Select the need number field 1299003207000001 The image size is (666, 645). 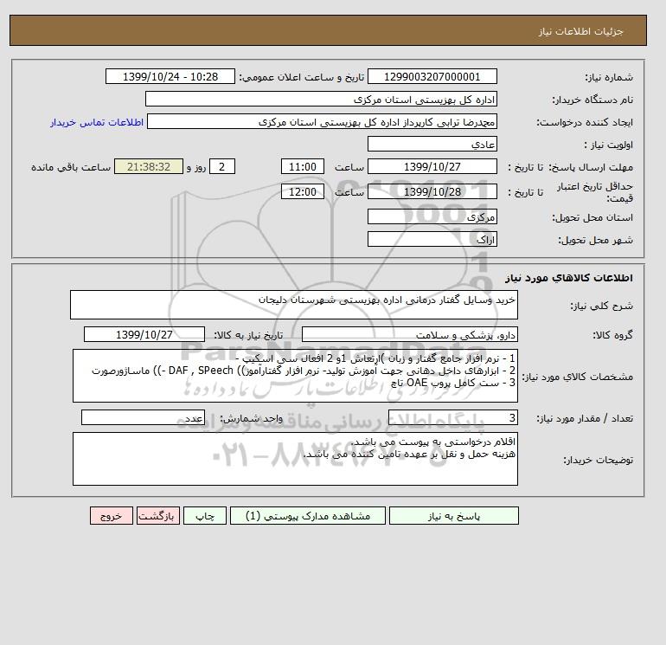[432, 76]
